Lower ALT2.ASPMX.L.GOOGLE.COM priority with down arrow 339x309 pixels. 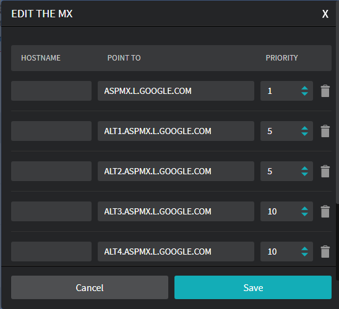click(304, 174)
